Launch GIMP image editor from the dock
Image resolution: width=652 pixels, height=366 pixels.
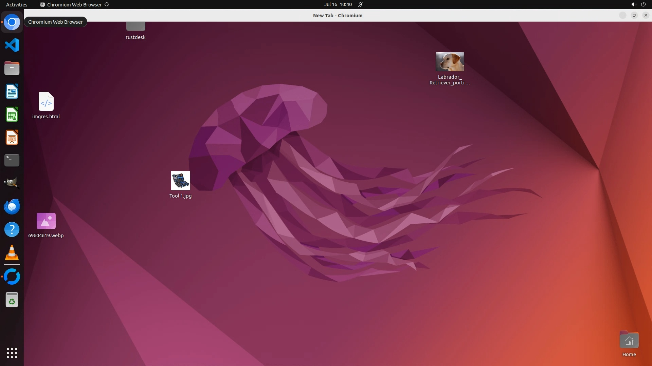coord(12,183)
